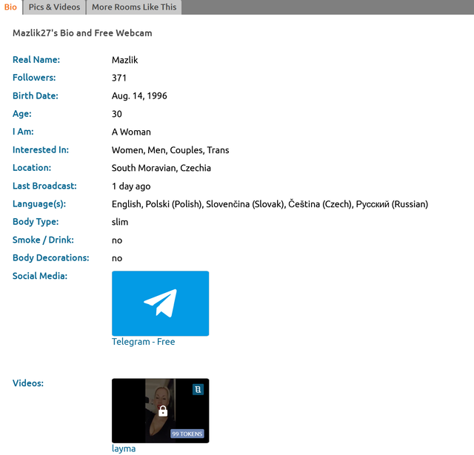Click the Age value 30
Screen dimensions: 474x455
pyautogui.click(x=117, y=114)
